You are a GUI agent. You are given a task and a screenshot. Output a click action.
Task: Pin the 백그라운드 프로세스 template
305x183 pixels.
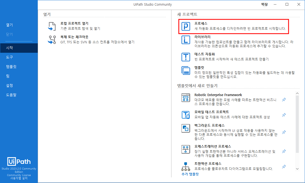(x=284, y=132)
